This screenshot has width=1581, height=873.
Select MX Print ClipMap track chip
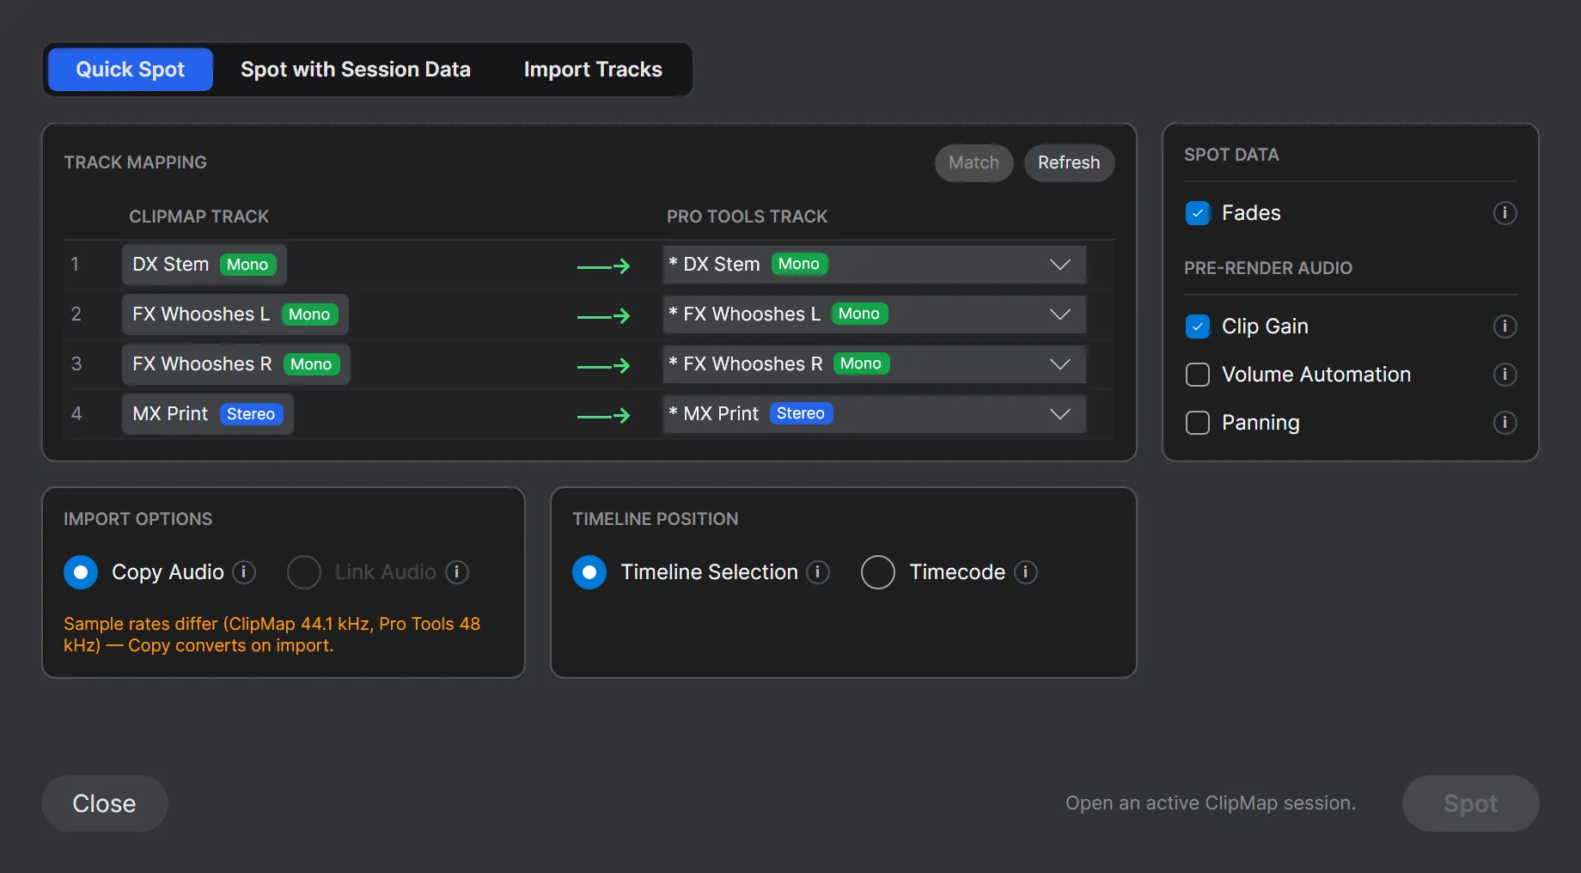point(208,414)
